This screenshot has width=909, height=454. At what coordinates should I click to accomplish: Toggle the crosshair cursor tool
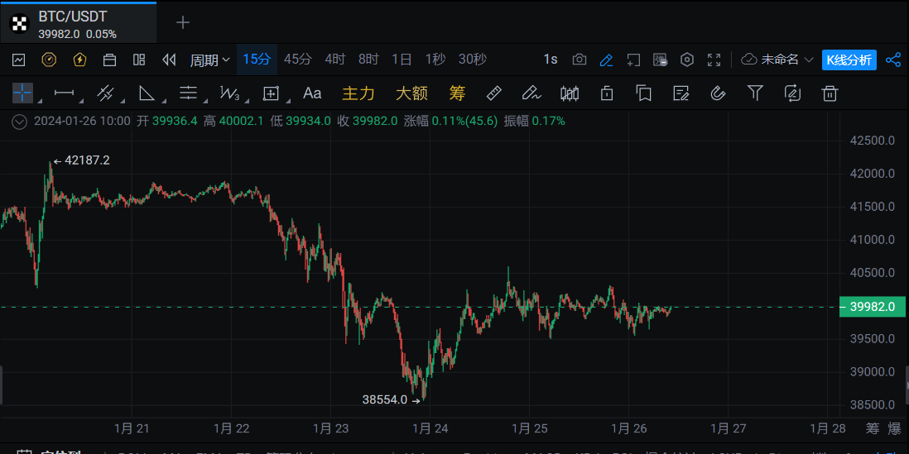click(22, 93)
